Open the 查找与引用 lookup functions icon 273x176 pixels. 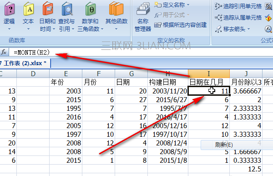click(x=66, y=16)
